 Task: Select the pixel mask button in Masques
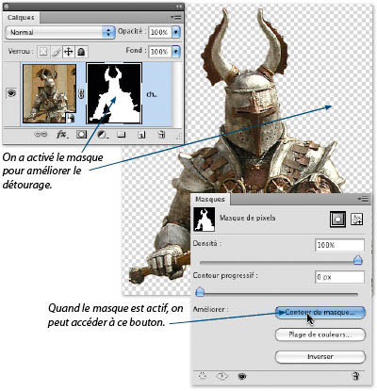337,219
